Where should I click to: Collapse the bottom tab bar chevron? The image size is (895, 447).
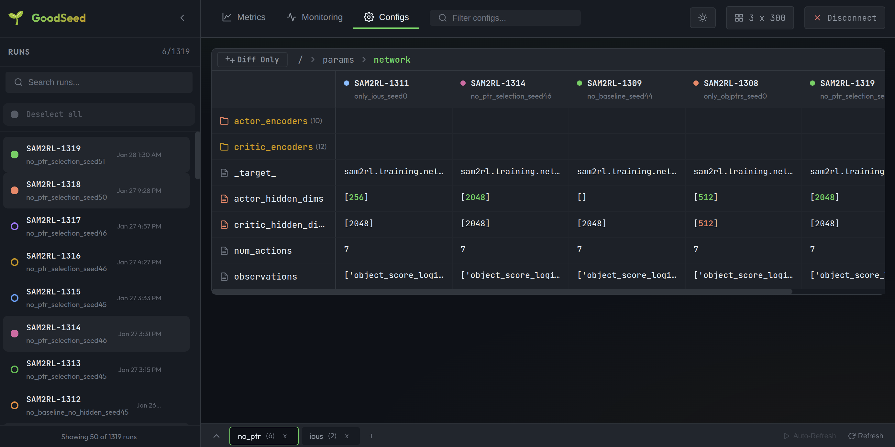point(216,436)
